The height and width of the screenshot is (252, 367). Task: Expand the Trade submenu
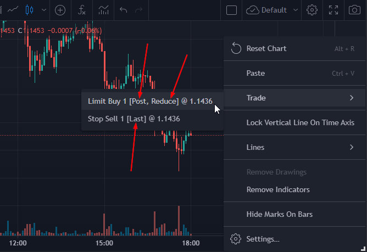(x=294, y=98)
